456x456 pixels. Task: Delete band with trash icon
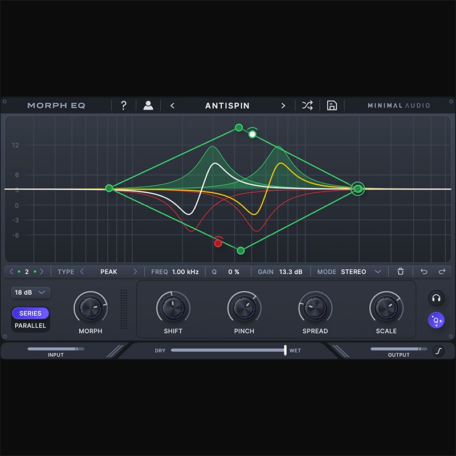click(401, 271)
